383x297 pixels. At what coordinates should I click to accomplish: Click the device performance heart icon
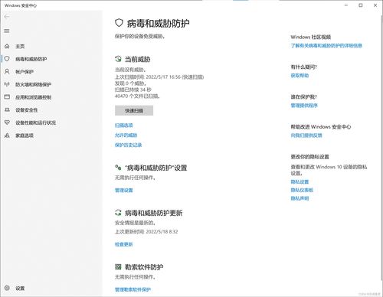coord(7,122)
